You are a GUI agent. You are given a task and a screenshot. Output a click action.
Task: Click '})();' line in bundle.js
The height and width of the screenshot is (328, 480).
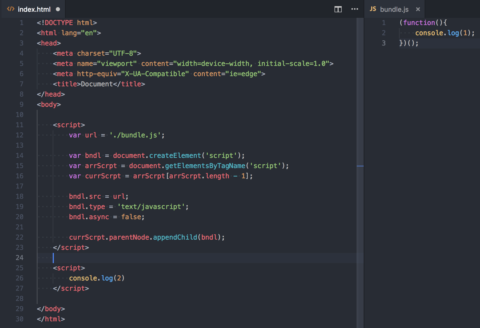(409, 43)
